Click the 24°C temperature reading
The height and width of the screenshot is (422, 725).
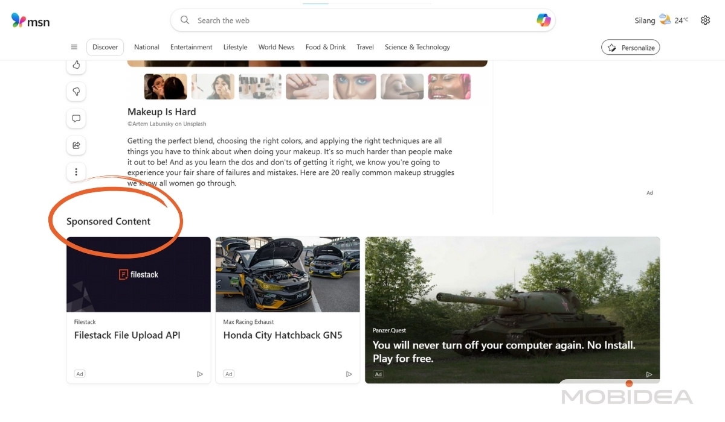pyautogui.click(x=681, y=20)
